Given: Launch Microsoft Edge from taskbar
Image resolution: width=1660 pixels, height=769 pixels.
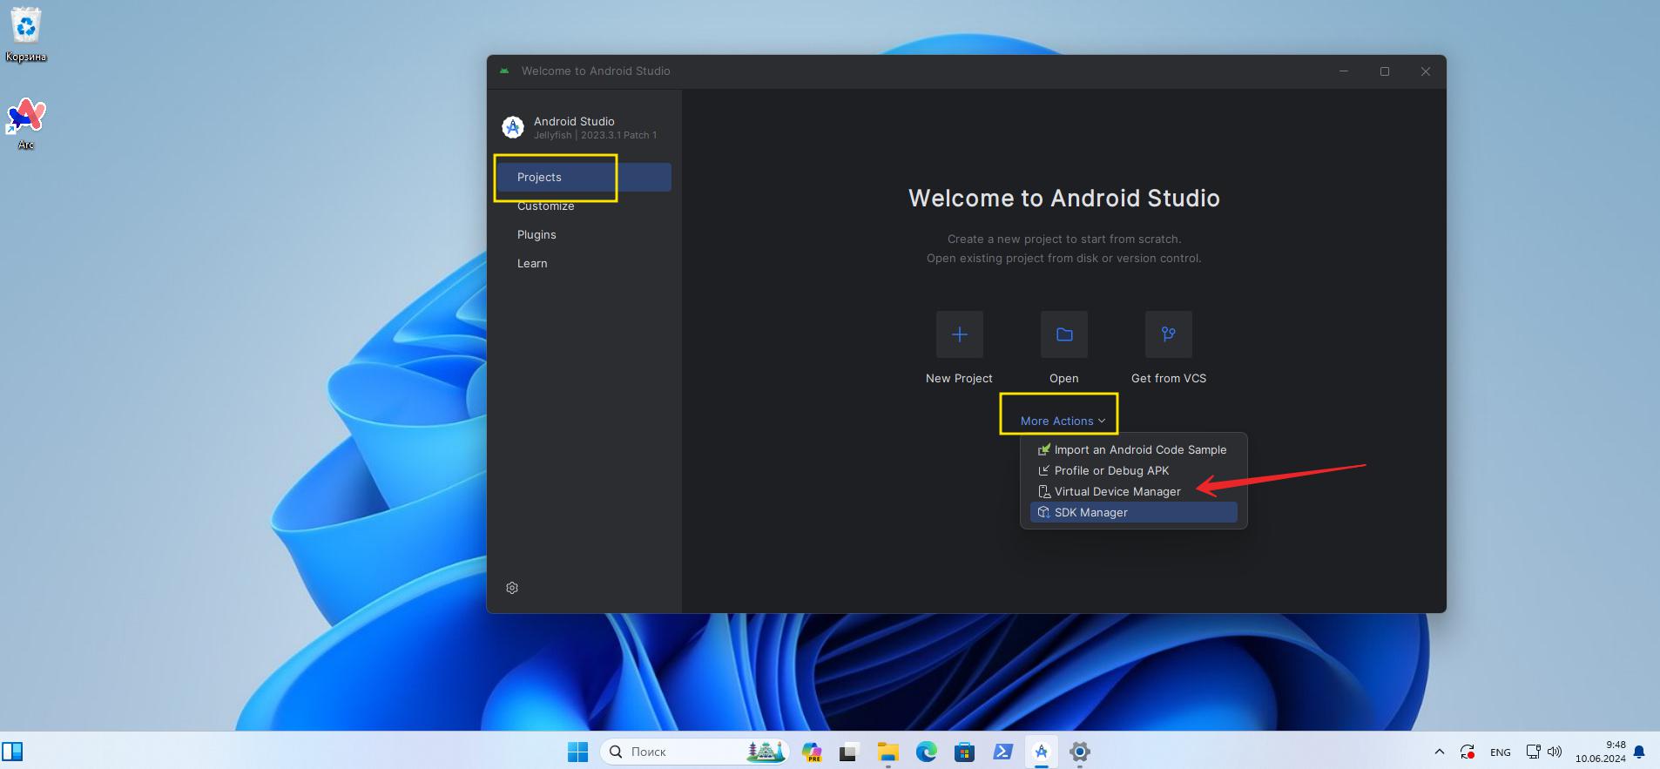Looking at the screenshot, I should coord(926,752).
